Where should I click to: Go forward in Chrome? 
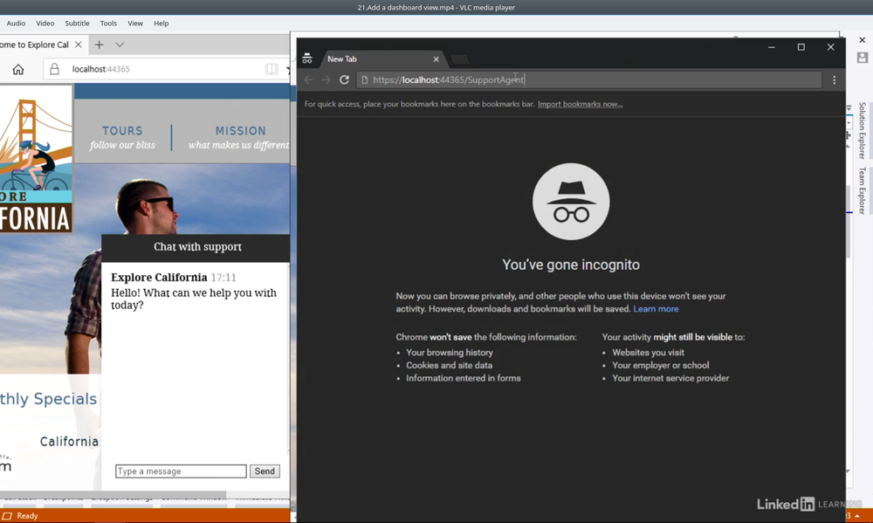coord(327,79)
